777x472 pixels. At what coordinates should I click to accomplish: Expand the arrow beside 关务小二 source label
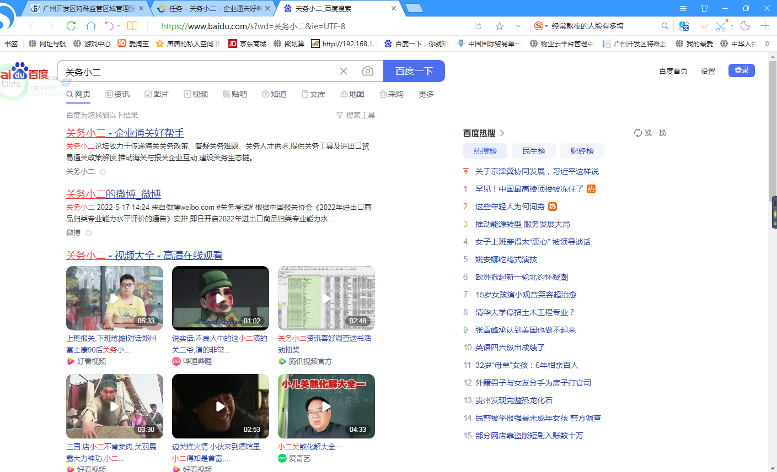pos(103,172)
